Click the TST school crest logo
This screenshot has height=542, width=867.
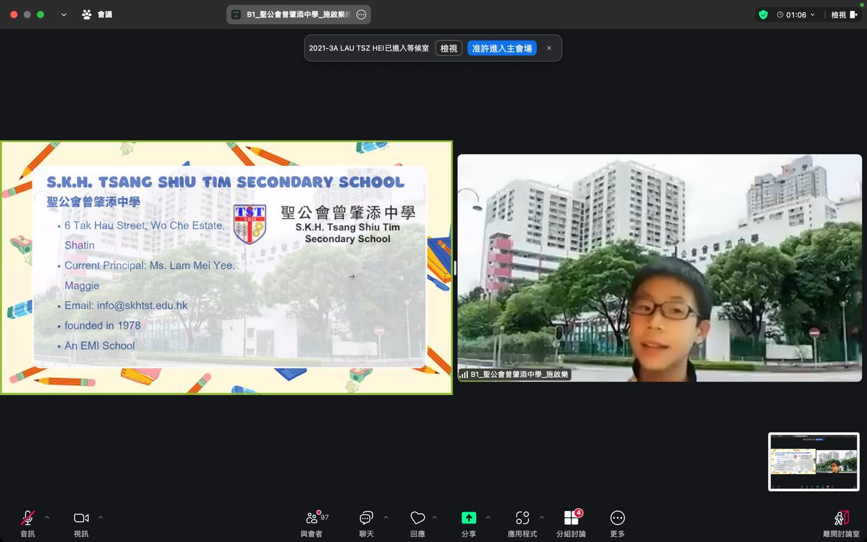tap(250, 223)
